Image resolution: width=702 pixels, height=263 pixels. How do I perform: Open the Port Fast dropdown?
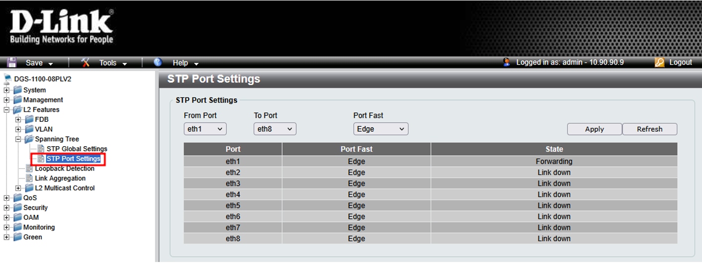click(381, 129)
